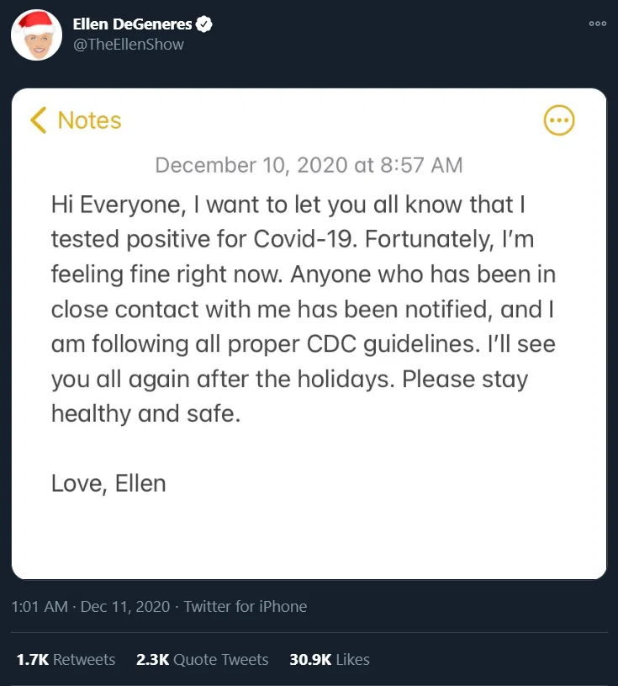Open the tweet's three-dot more menu
The width and height of the screenshot is (618, 686).
click(x=598, y=24)
